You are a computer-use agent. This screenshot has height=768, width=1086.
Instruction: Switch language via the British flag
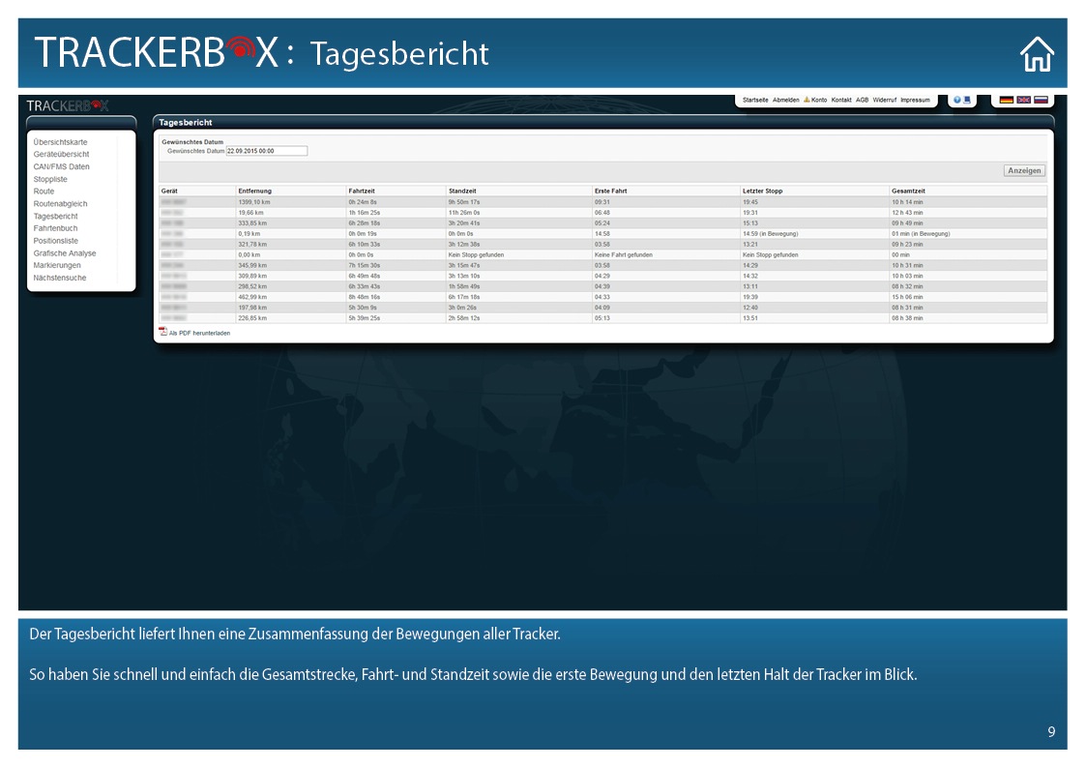[1024, 100]
